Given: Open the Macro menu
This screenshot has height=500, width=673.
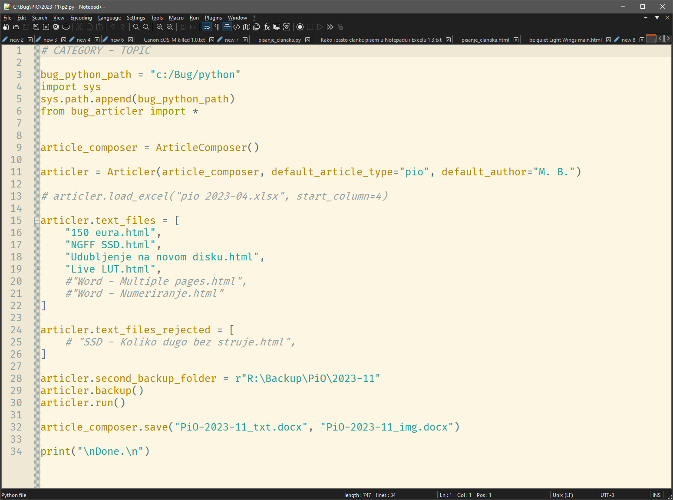Looking at the screenshot, I should (176, 18).
